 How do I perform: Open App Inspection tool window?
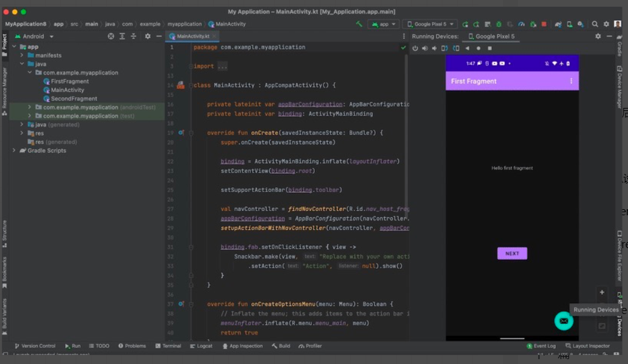click(243, 346)
